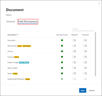This screenshot has width=102, height=96.
Task: Click Accountant's green permission level dot
Action: 62,40
